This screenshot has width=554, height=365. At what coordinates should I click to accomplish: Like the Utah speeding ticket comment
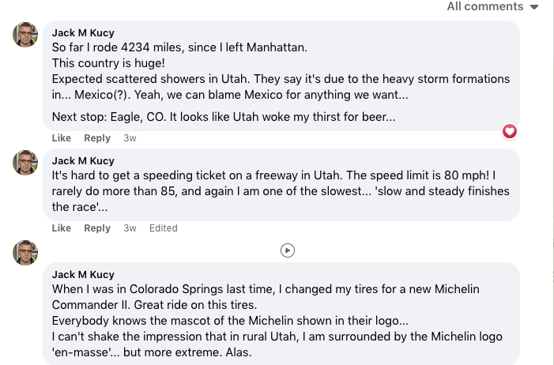[62, 228]
